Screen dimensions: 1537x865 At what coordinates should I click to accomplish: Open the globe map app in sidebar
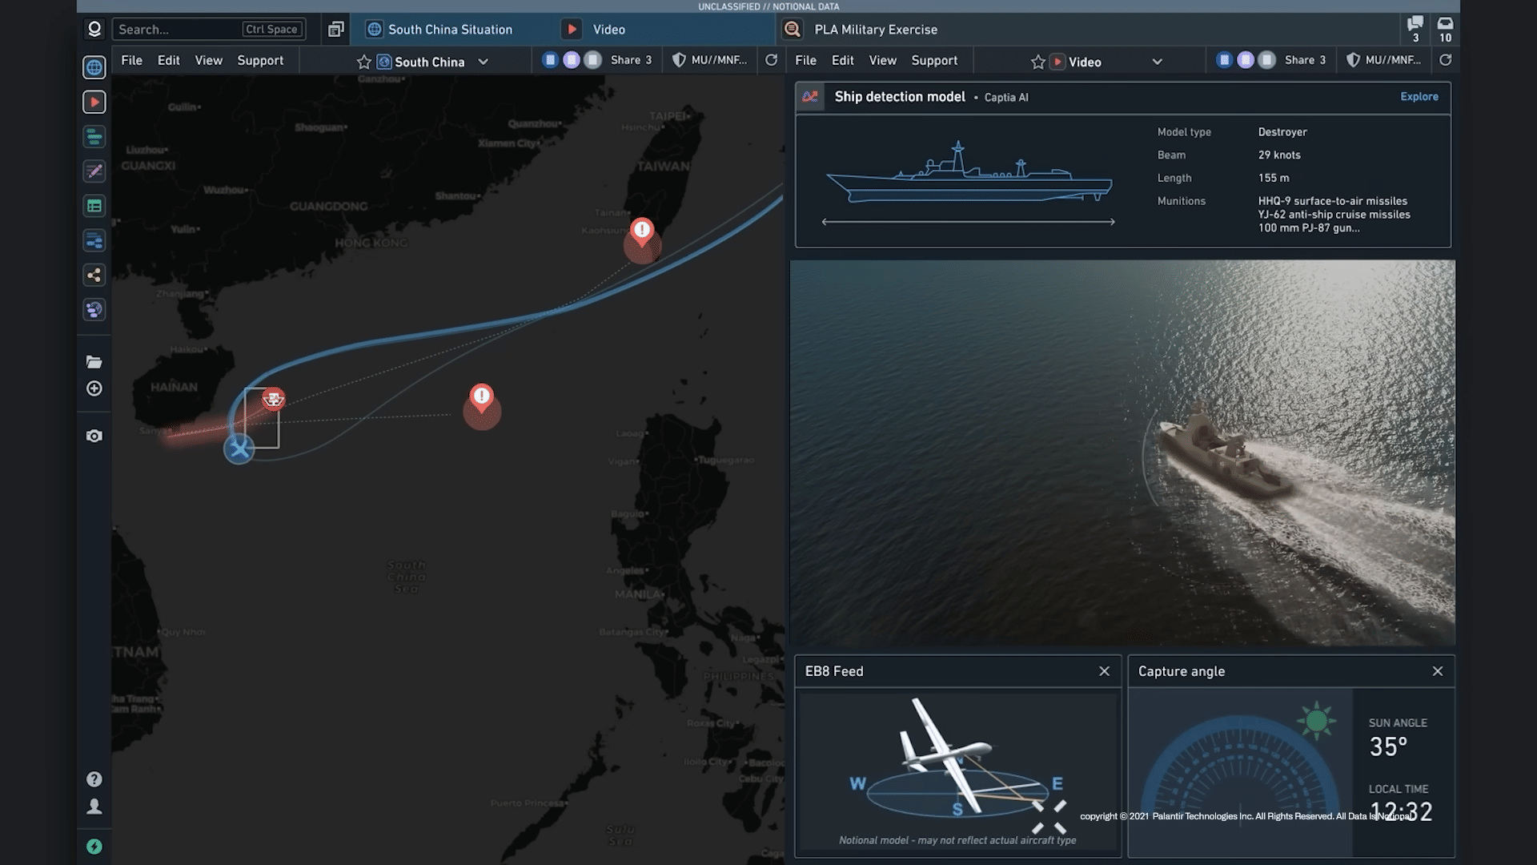[x=94, y=67]
